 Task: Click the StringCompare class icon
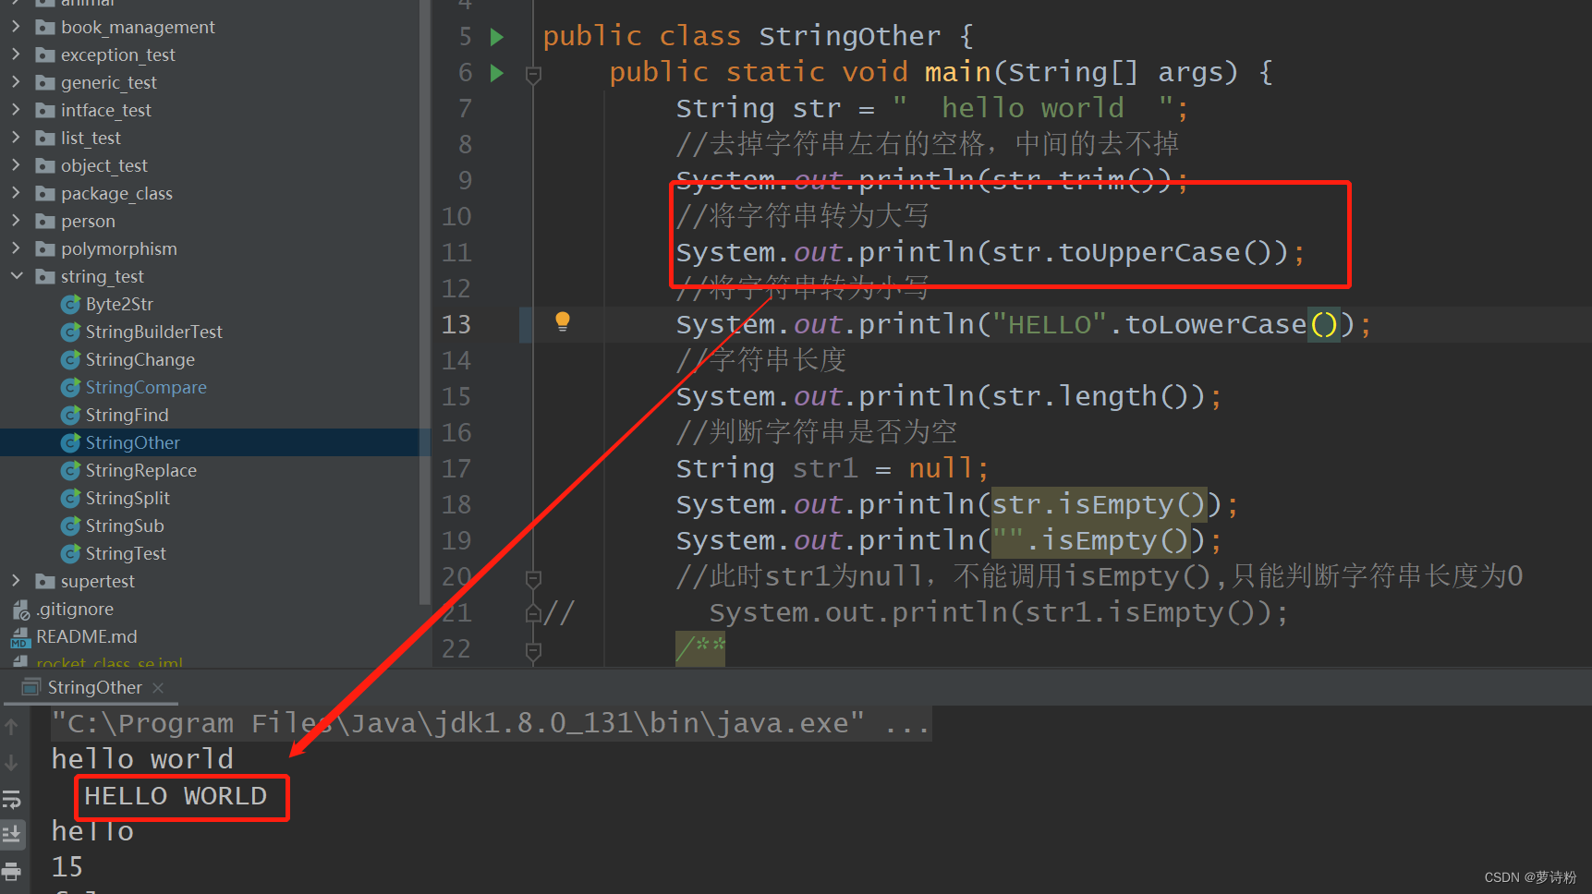point(70,387)
